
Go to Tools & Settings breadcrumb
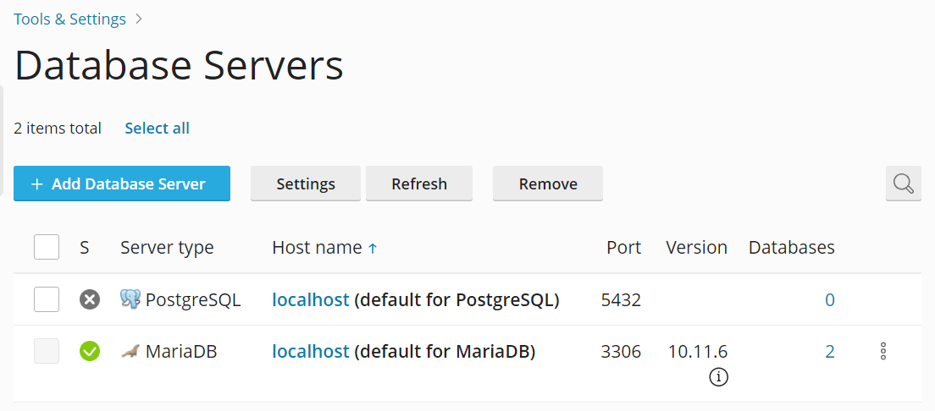click(x=69, y=19)
